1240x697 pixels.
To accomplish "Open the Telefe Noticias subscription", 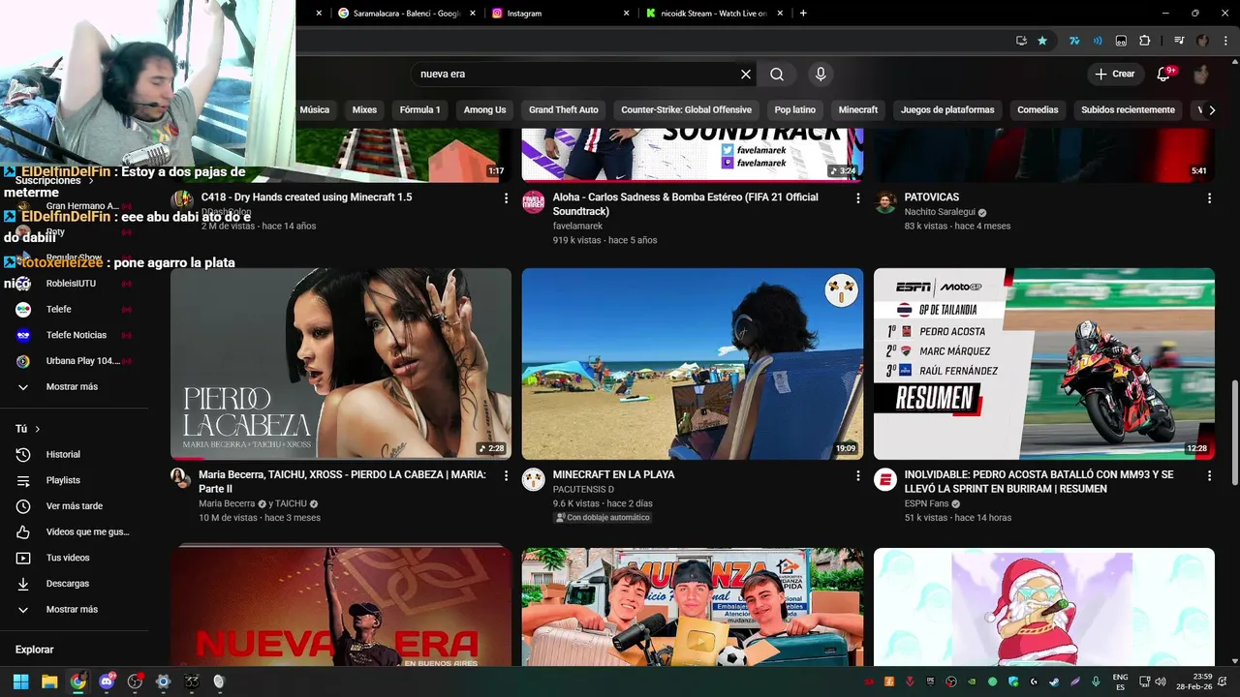I will pos(75,335).
